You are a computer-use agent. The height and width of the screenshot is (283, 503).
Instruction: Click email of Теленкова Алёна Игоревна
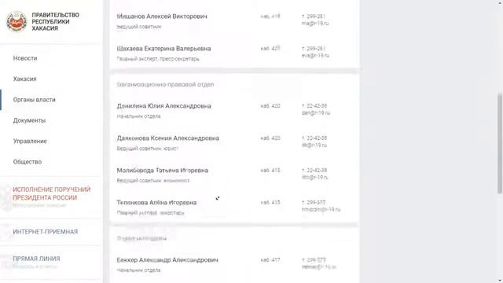(x=321, y=210)
